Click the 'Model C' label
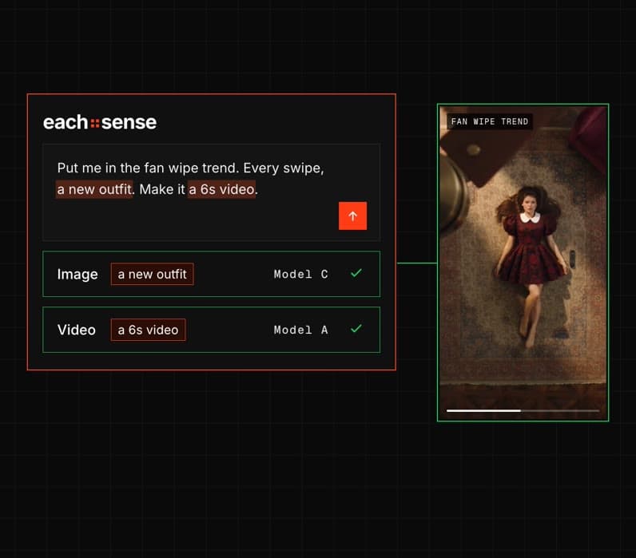 [x=300, y=275]
